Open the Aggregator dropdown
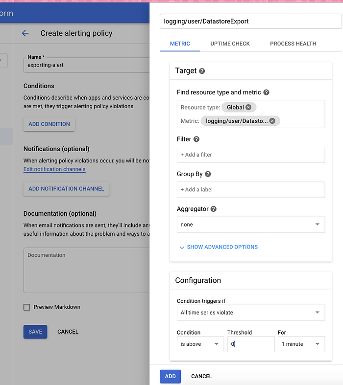The height and width of the screenshot is (385, 343). [x=250, y=225]
